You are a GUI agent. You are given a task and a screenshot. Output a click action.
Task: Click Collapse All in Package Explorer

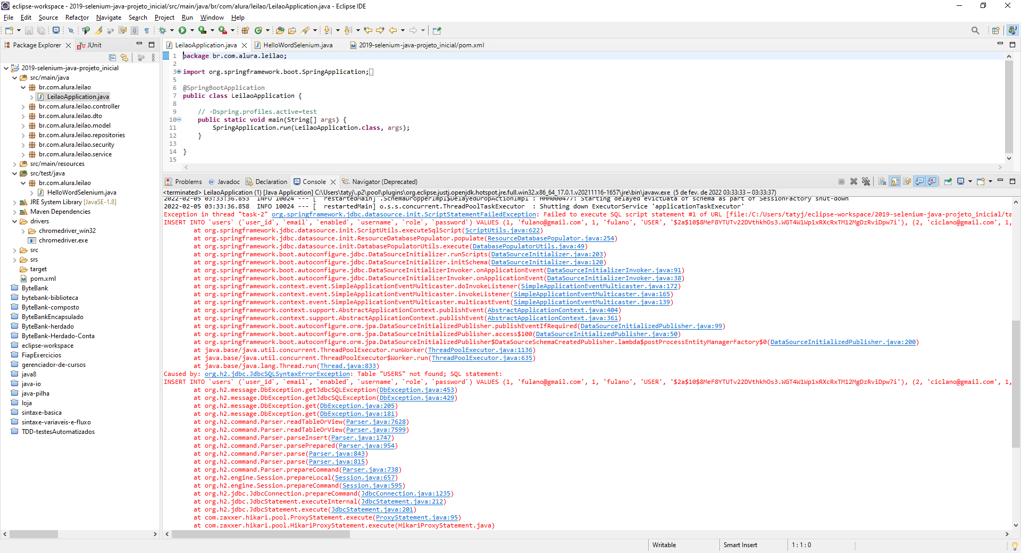click(x=112, y=57)
